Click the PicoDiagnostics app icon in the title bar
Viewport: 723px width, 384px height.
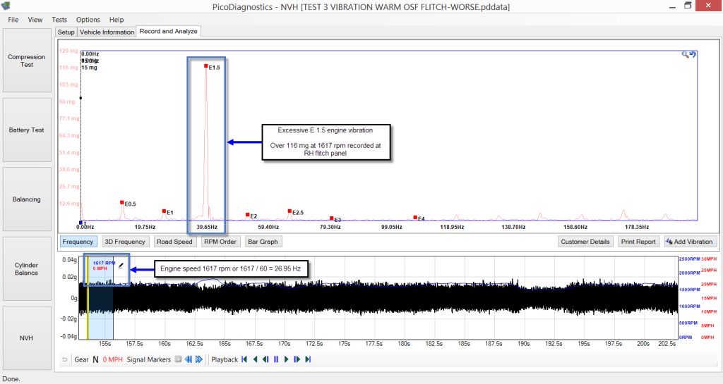click(x=6, y=6)
